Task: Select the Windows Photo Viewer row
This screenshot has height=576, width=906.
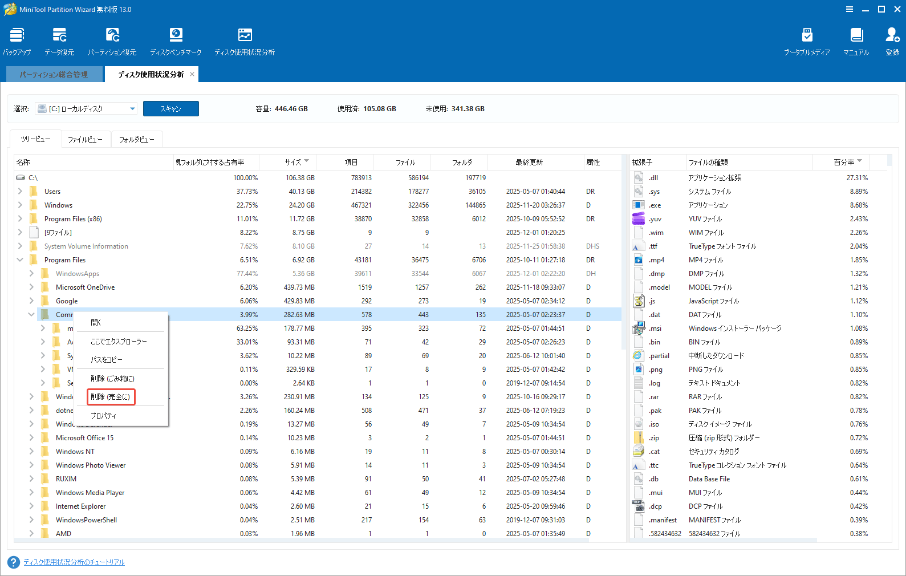Action: click(x=318, y=465)
